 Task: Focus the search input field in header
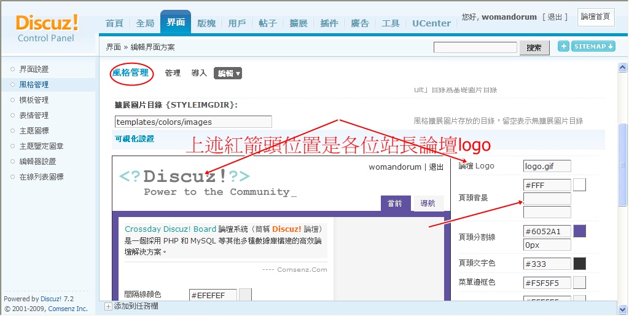[x=475, y=47]
